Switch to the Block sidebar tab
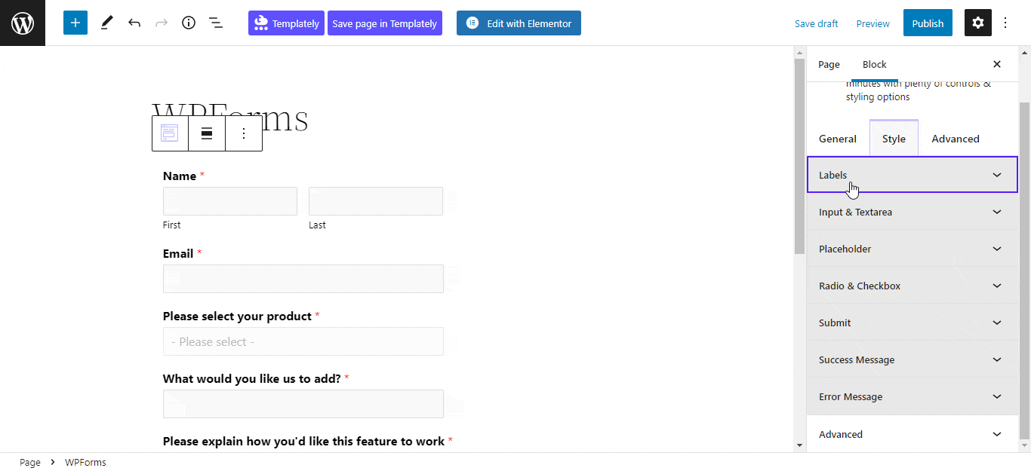Viewport: 1031px width, 471px height. [x=875, y=64]
